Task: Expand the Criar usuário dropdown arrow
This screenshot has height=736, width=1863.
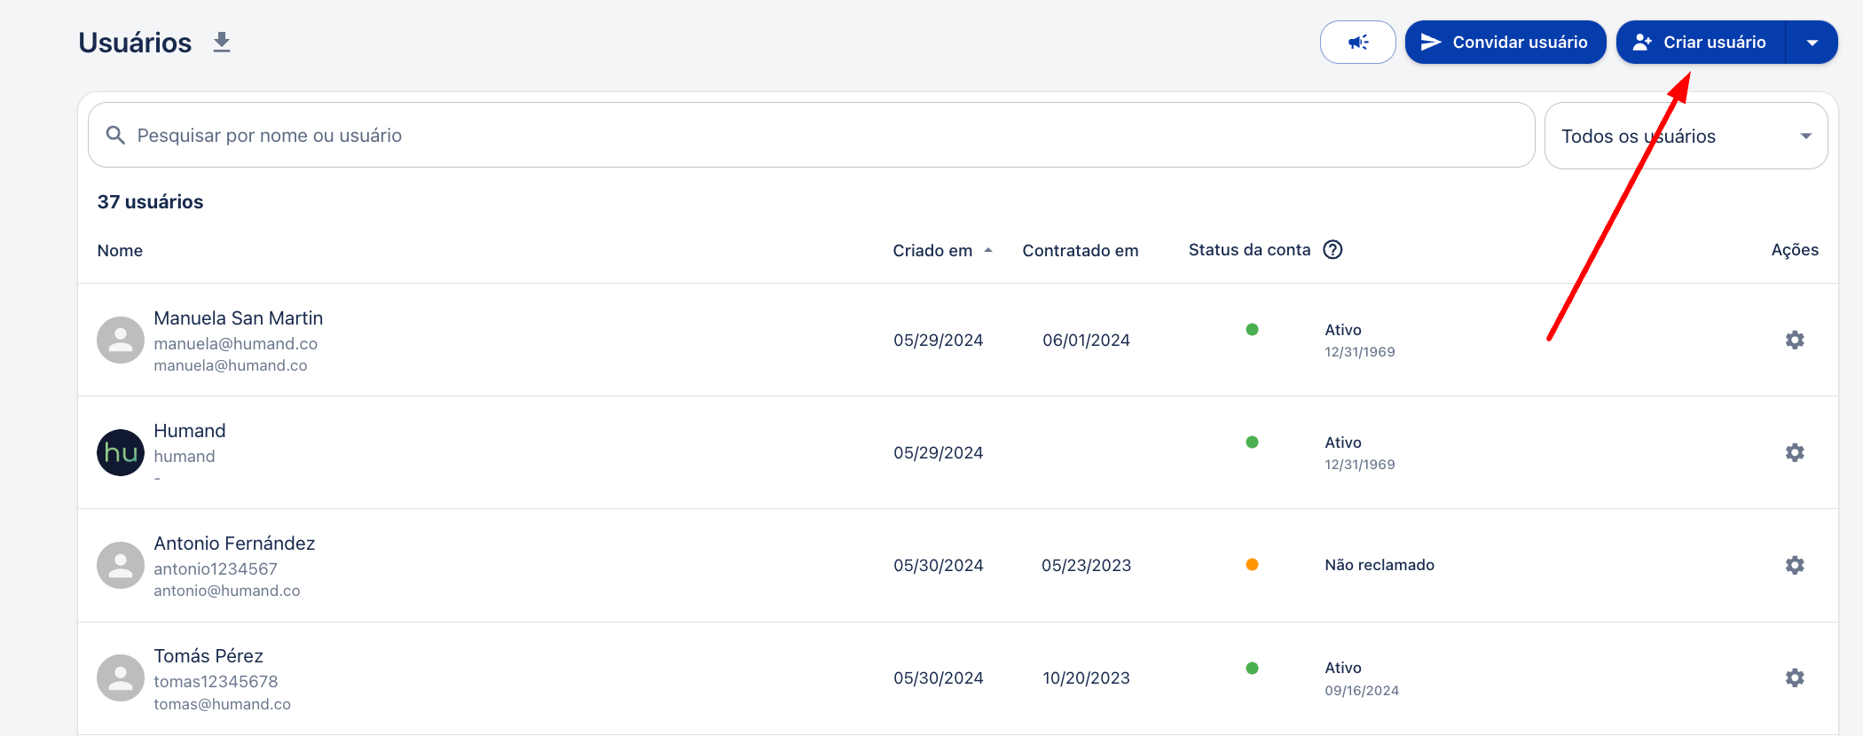Action: 1812,43
